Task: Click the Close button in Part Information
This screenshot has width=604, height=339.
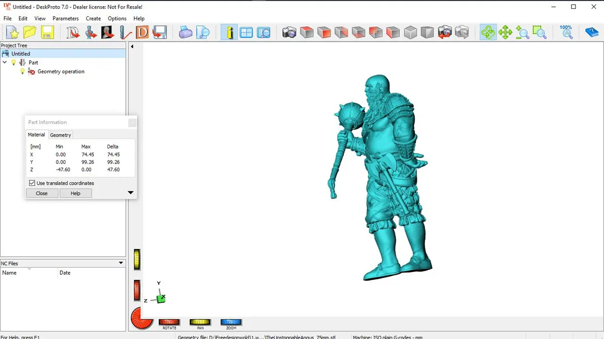Action: pyautogui.click(x=41, y=193)
